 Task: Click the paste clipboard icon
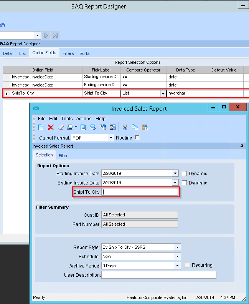[x=145, y=127]
